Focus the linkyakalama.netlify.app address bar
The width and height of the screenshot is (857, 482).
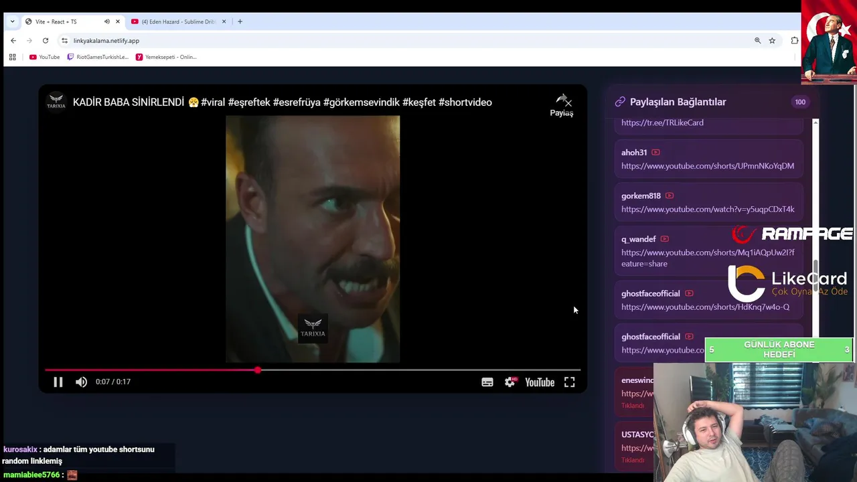coord(402,41)
